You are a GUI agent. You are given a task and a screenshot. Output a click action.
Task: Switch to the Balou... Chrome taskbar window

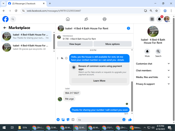[135, 128]
